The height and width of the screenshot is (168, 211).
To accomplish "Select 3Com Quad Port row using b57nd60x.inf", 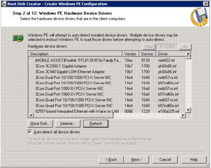I will coord(107,106).
